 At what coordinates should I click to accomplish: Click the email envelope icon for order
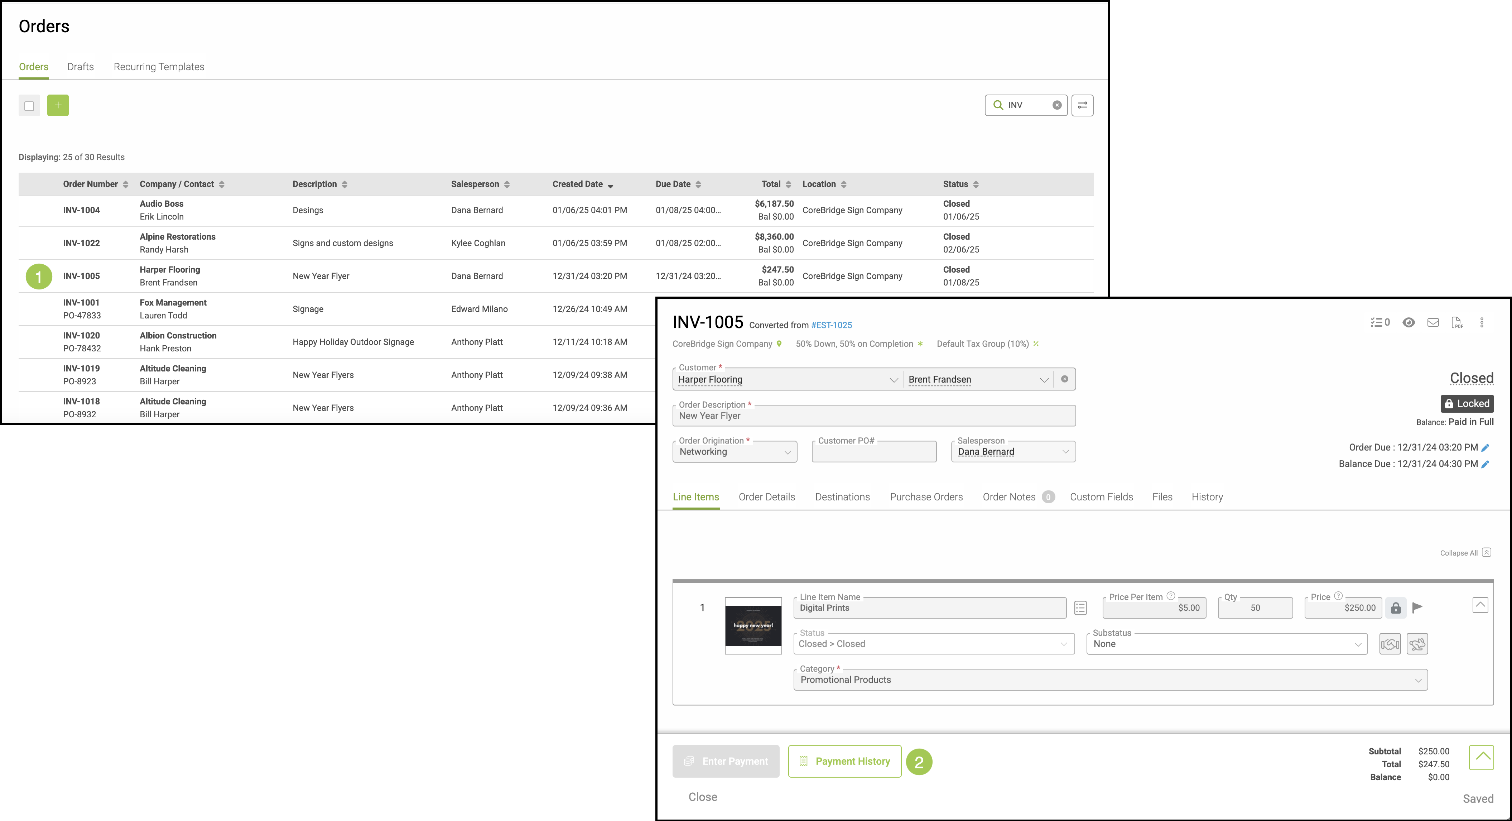tap(1433, 322)
